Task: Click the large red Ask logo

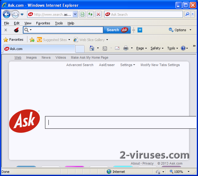Action: pyautogui.click(x=24, y=121)
